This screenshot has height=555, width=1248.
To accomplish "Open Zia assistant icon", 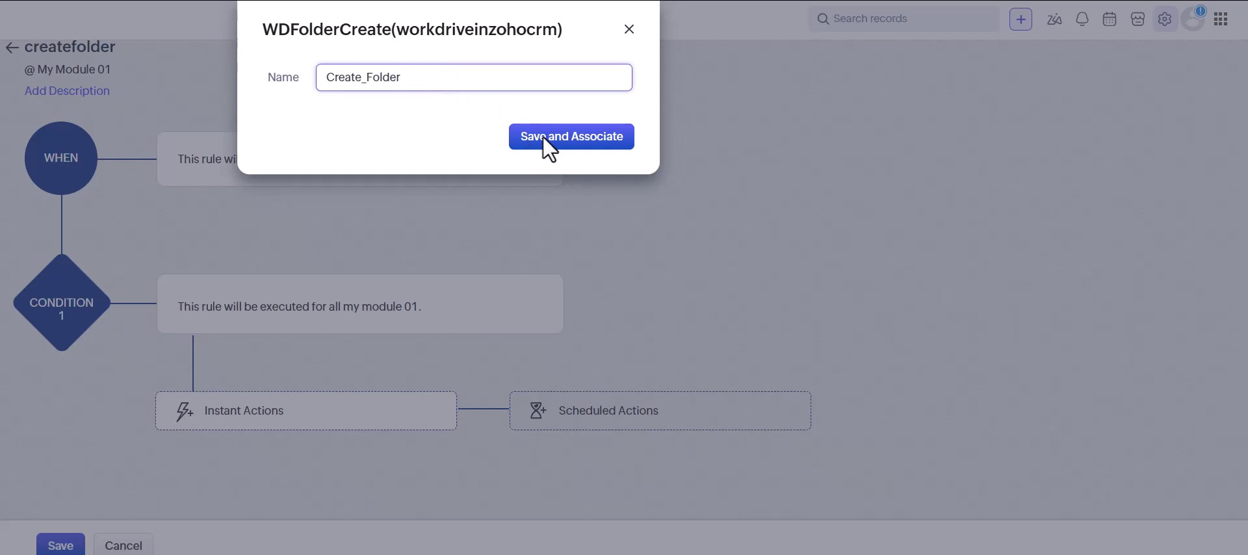I will pos(1055,20).
